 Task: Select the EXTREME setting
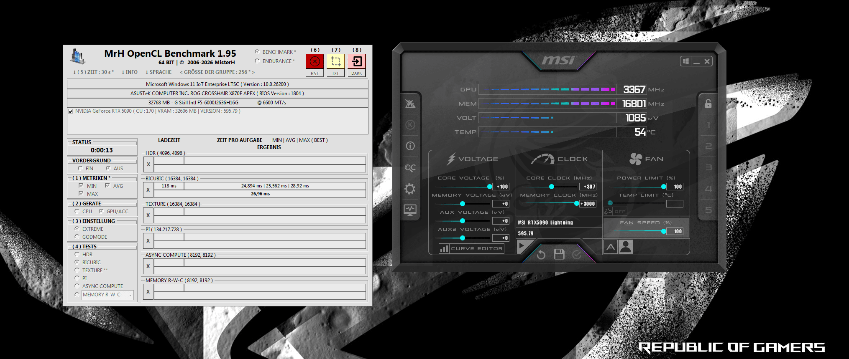point(77,229)
